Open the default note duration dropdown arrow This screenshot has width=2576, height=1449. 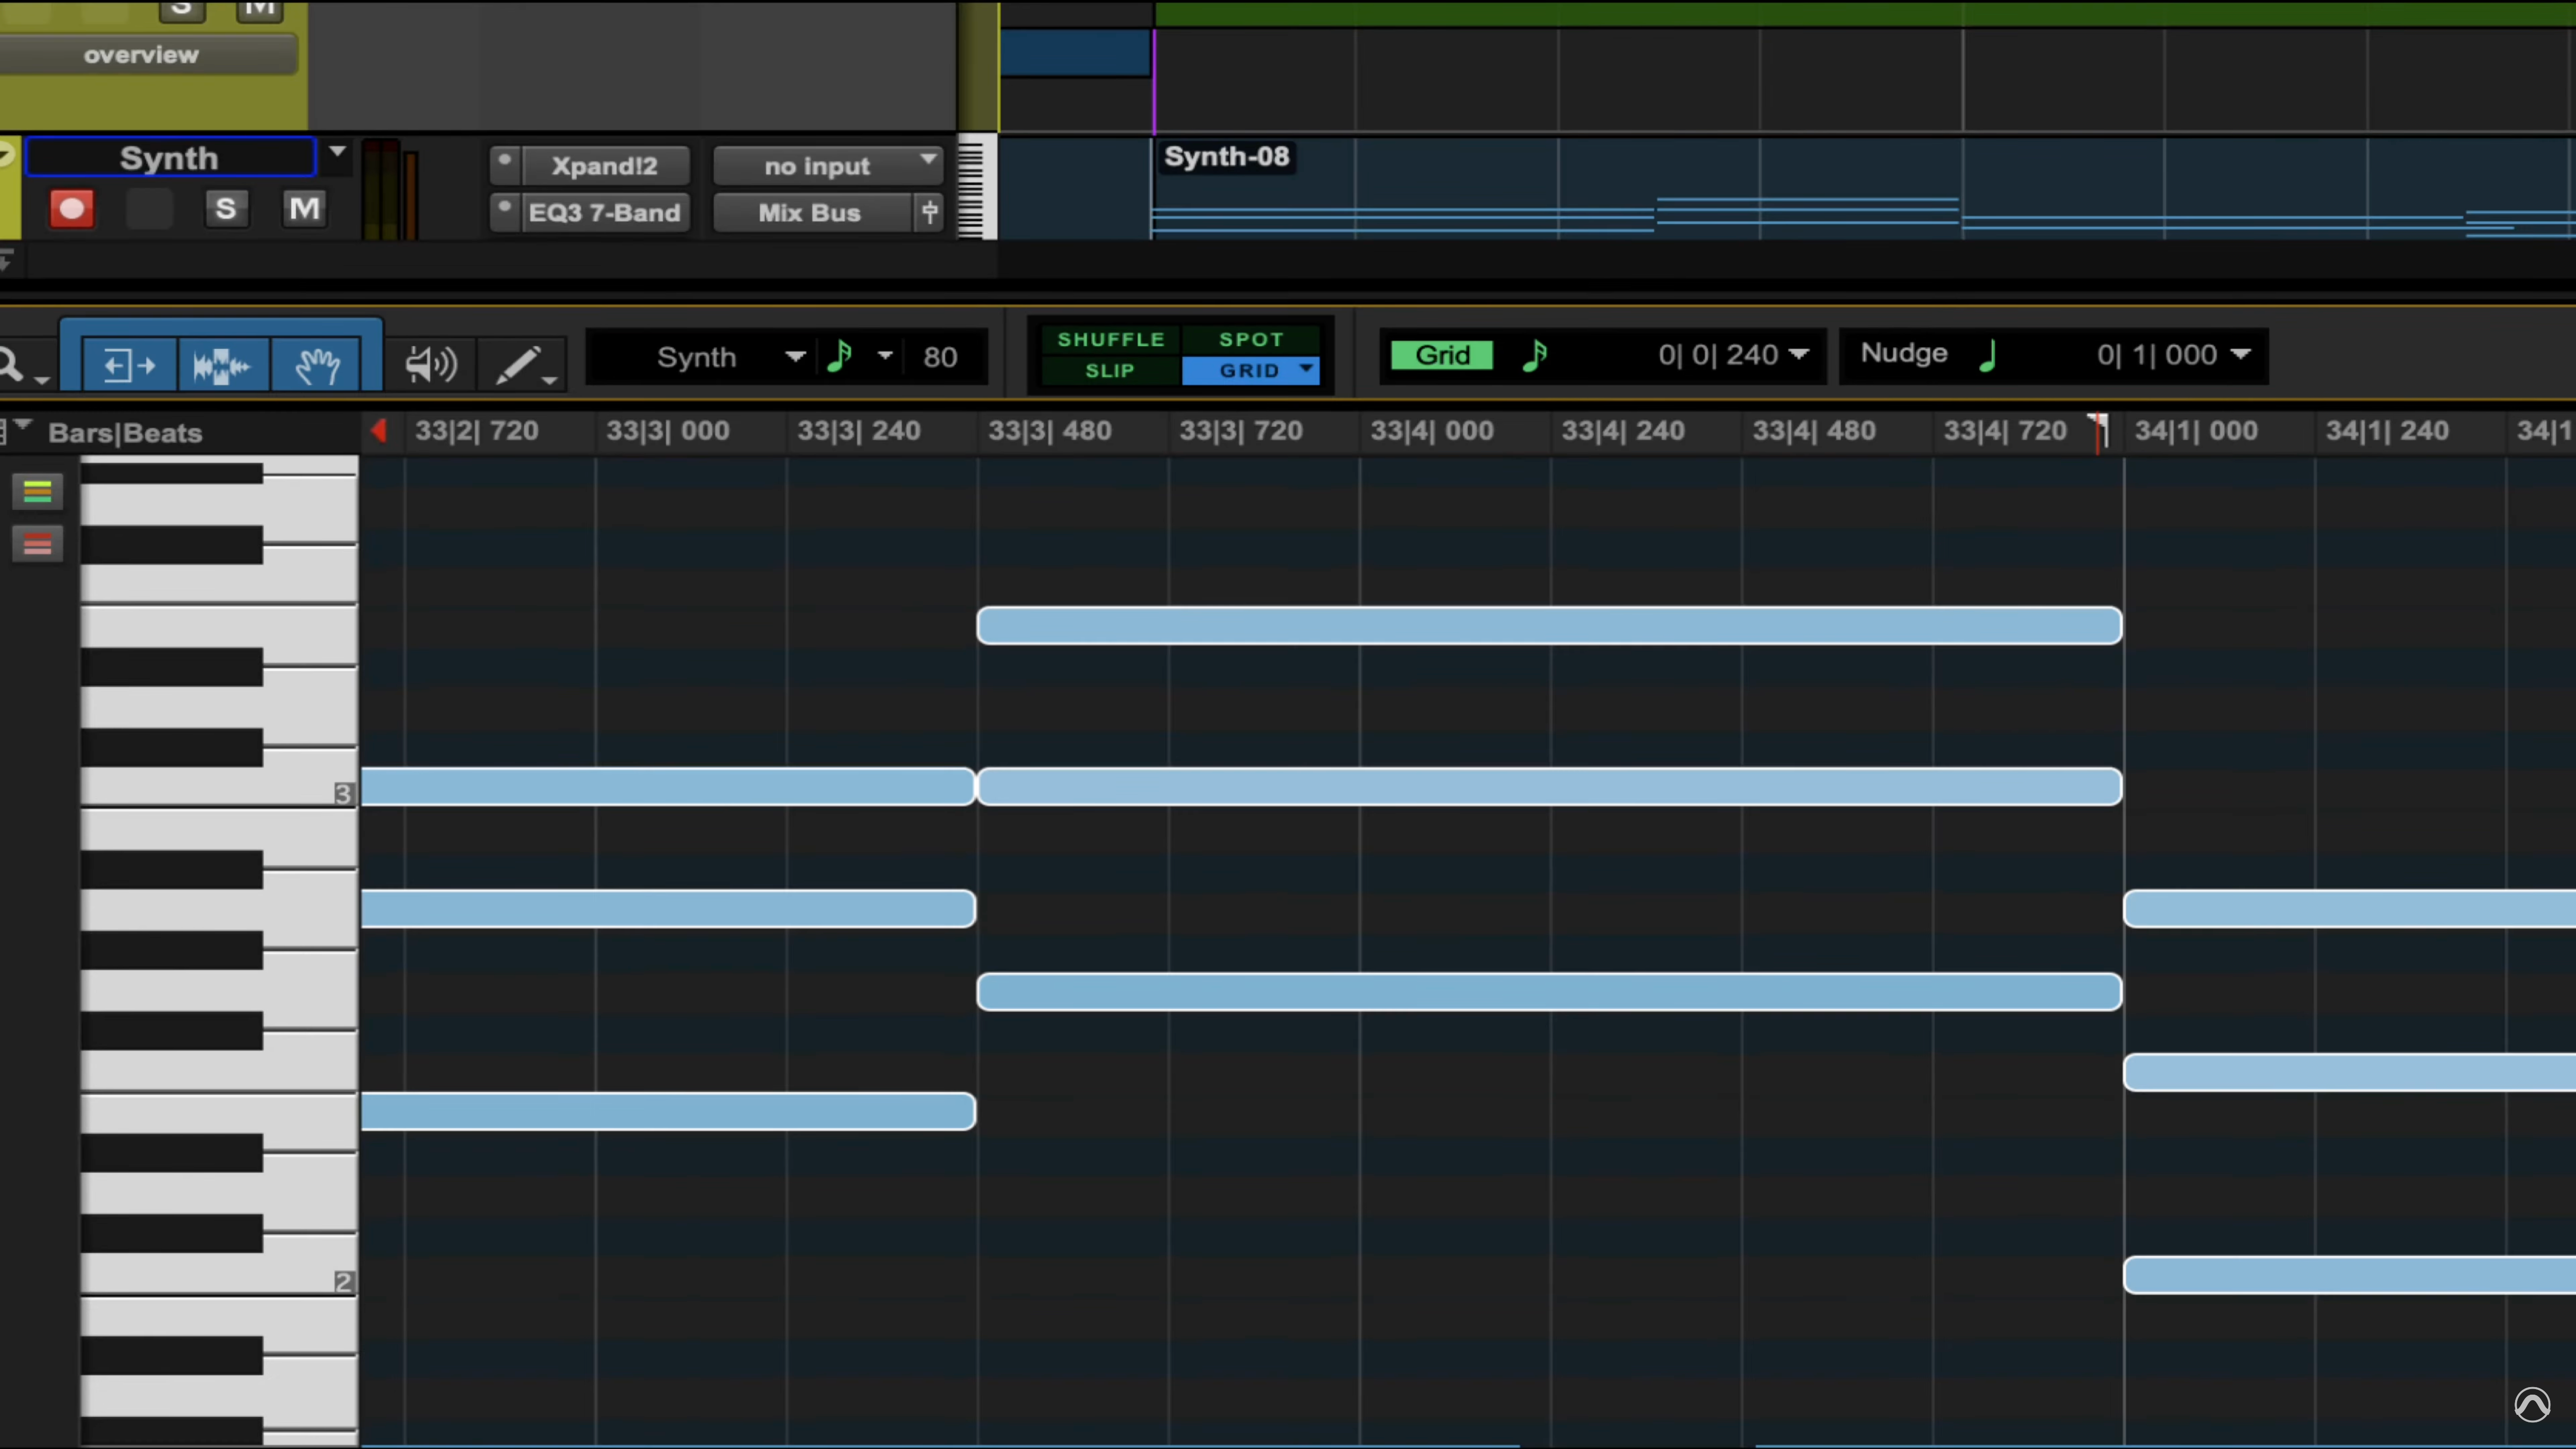885,356
